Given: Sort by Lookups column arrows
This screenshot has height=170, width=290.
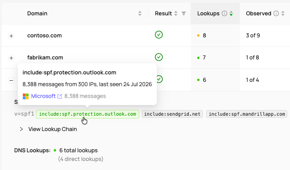Looking at the screenshot, I should click(231, 13).
